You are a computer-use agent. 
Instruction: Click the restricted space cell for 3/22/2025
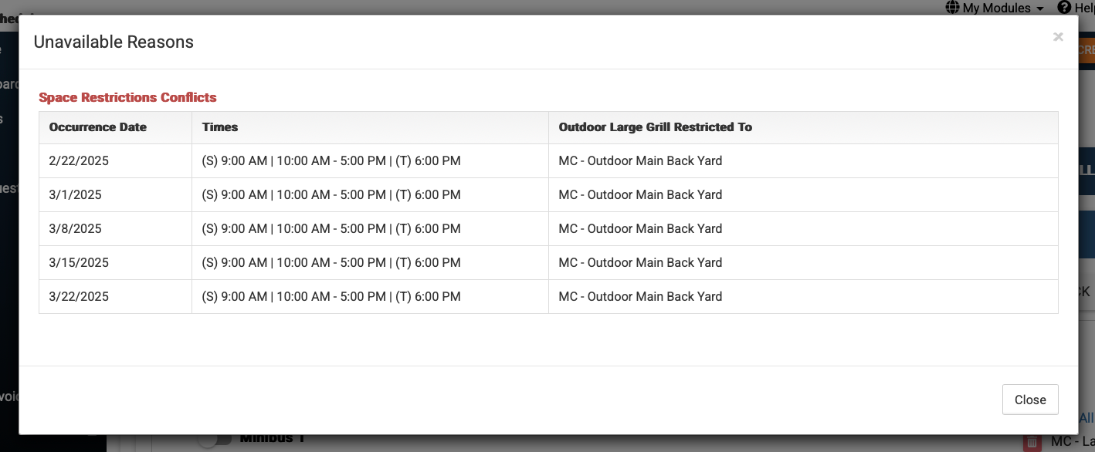click(x=640, y=297)
